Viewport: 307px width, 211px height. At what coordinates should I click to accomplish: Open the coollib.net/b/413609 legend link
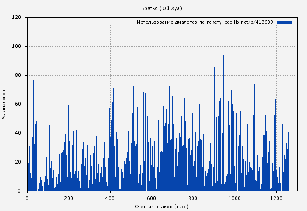249,22
